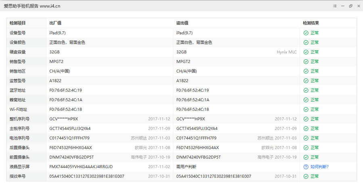This screenshot has width=363, height=183.
Task: Click the question mark icon beside 如何判断?
Action: (x=306, y=167)
